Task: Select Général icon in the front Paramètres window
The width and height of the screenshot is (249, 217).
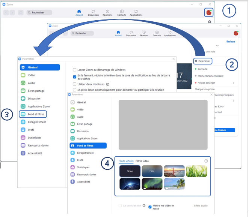Action: point(72,102)
